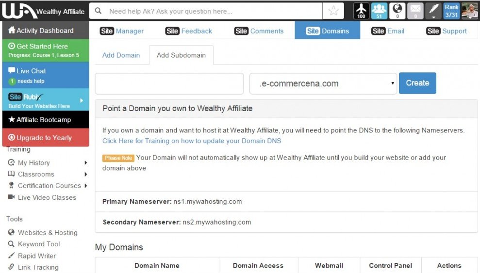Open the airplane icon showing 100
Screen dimensions: 480x273
point(361,11)
